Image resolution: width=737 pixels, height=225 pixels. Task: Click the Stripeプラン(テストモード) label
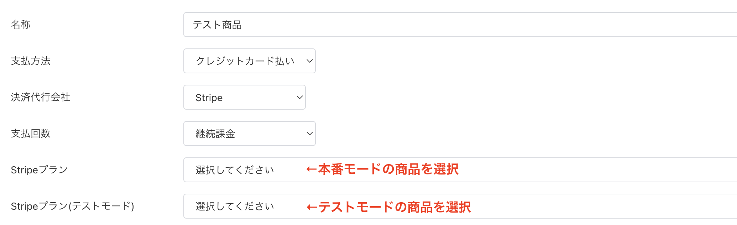click(72, 206)
